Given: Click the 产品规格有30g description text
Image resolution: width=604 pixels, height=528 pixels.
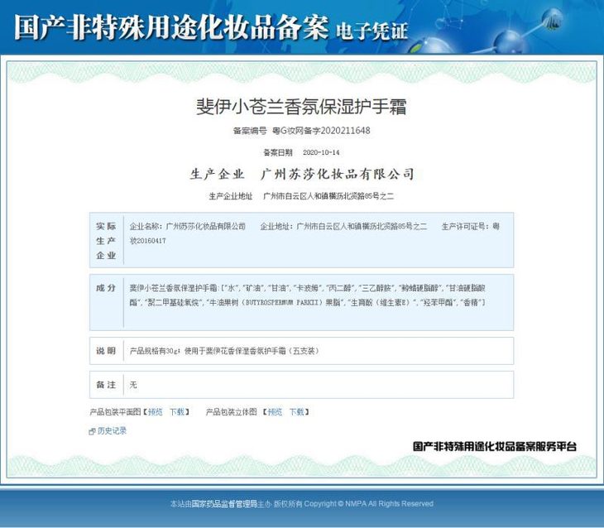Looking at the screenshot, I should tap(224, 351).
